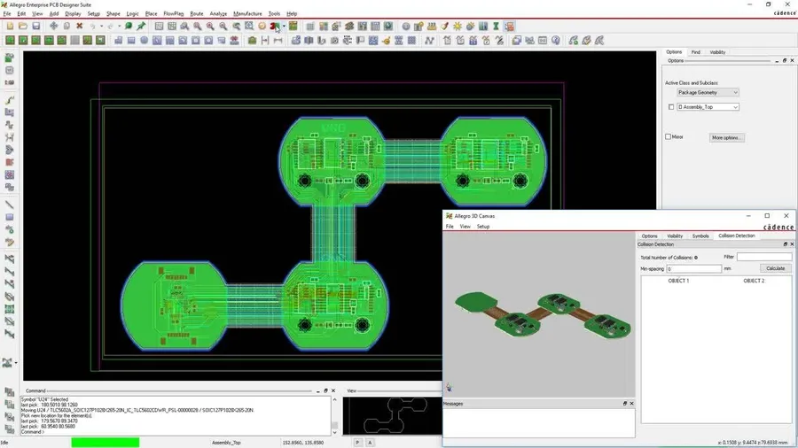Viewport: 798px width, 448px height.
Task: Click the top green icon of the left sidebar
Action: click(10, 58)
